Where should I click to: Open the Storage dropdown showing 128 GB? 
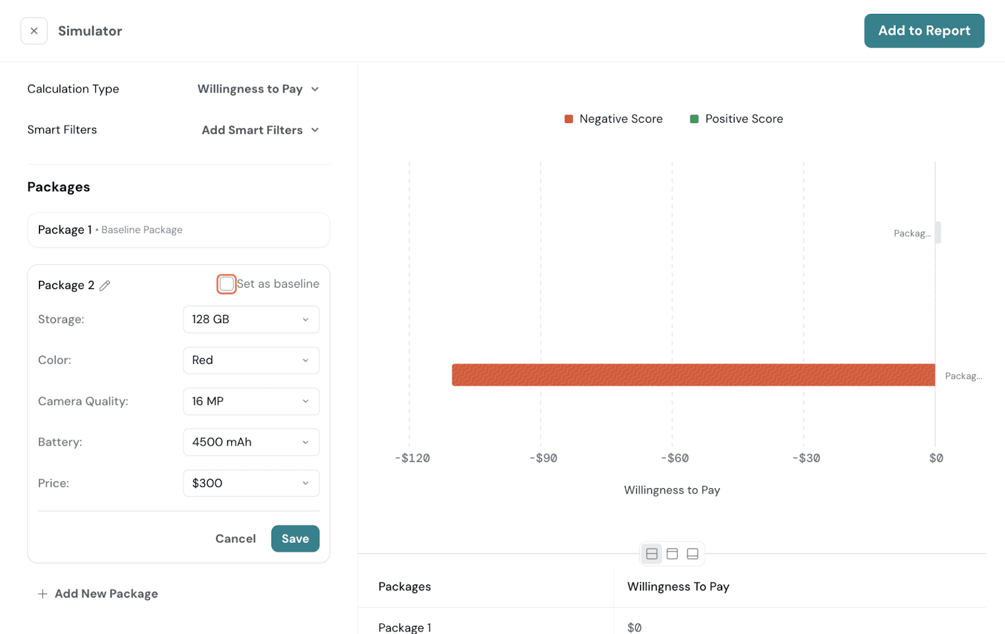[x=251, y=319]
